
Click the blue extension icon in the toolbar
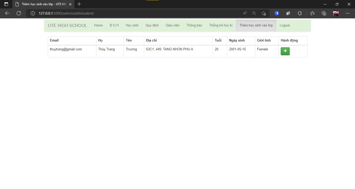[x=277, y=13]
